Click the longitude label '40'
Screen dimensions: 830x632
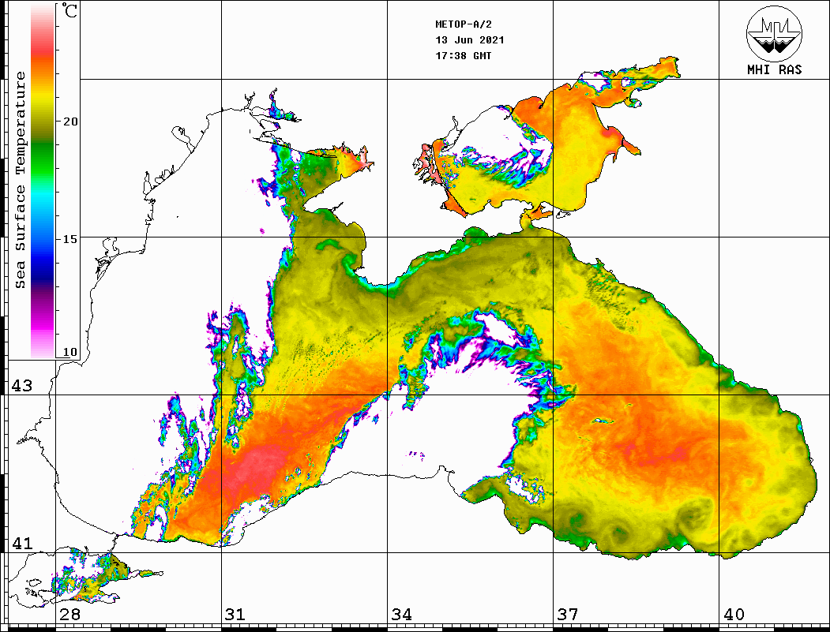coord(734,615)
